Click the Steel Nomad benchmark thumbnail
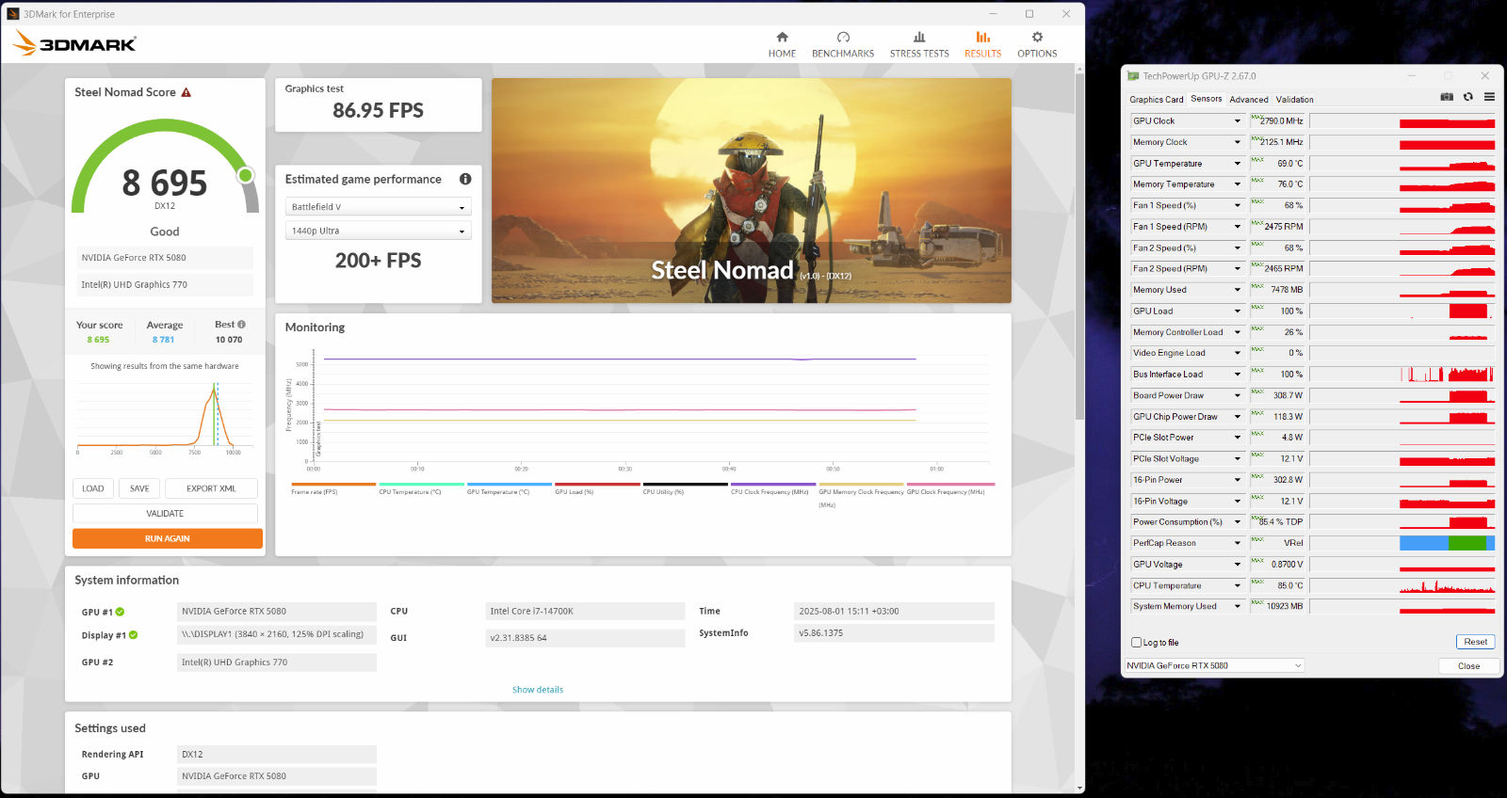Screen dimensions: 1507x798 tap(752, 190)
